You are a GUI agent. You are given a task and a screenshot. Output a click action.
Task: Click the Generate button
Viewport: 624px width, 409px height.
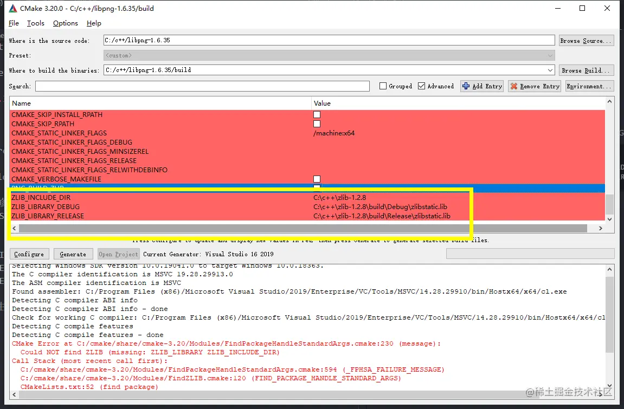coord(73,254)
